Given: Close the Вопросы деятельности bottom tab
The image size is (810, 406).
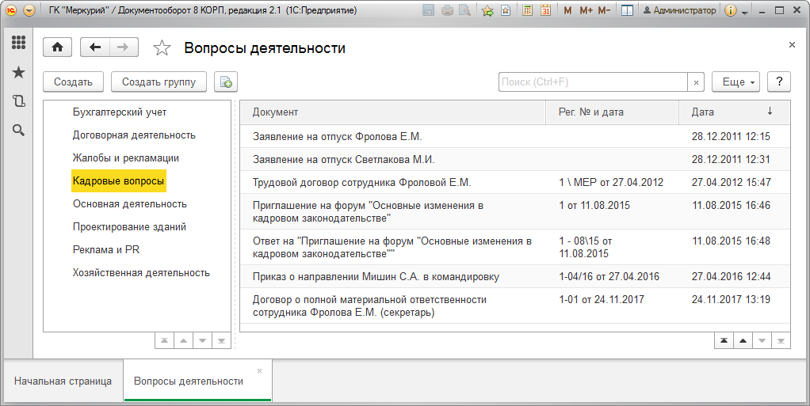Looking at the screenshot, I should tap(259, 370).
